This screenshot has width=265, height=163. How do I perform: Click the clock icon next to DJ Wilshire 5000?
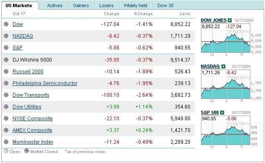click(x=6, y=60)
